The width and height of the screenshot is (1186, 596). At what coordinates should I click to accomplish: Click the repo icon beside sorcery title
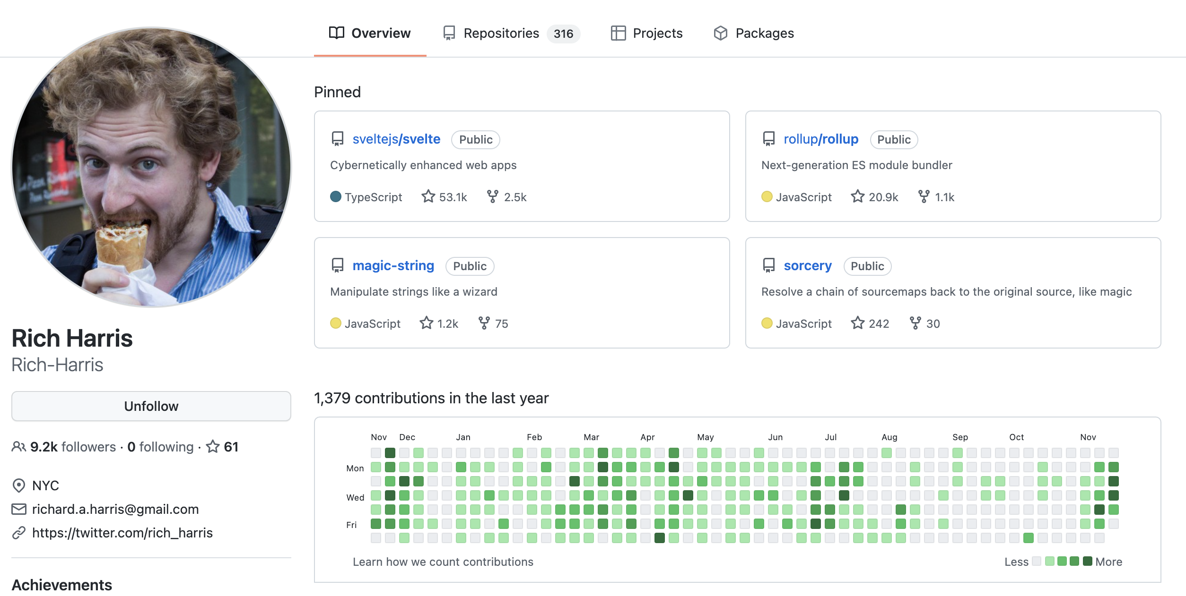tap(769, 266)
